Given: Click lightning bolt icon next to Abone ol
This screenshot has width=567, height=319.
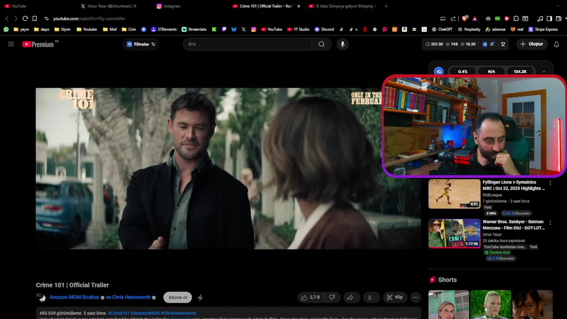Looking at the screenshot, I should pos(200,298).
